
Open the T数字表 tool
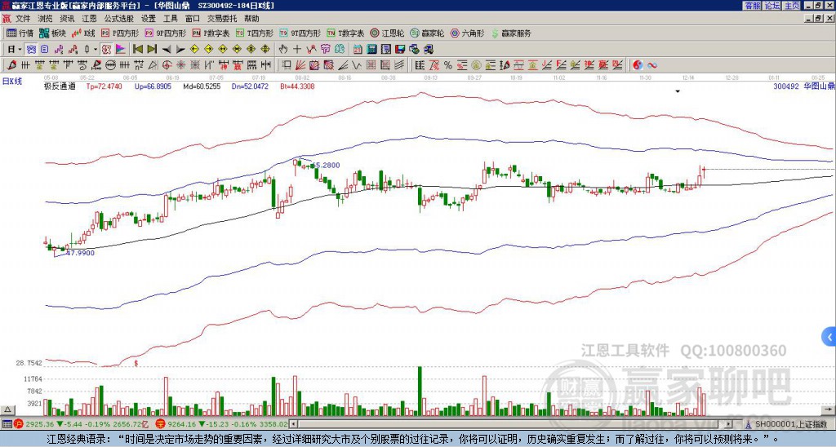pyautogui.click(x=345, y=33)
